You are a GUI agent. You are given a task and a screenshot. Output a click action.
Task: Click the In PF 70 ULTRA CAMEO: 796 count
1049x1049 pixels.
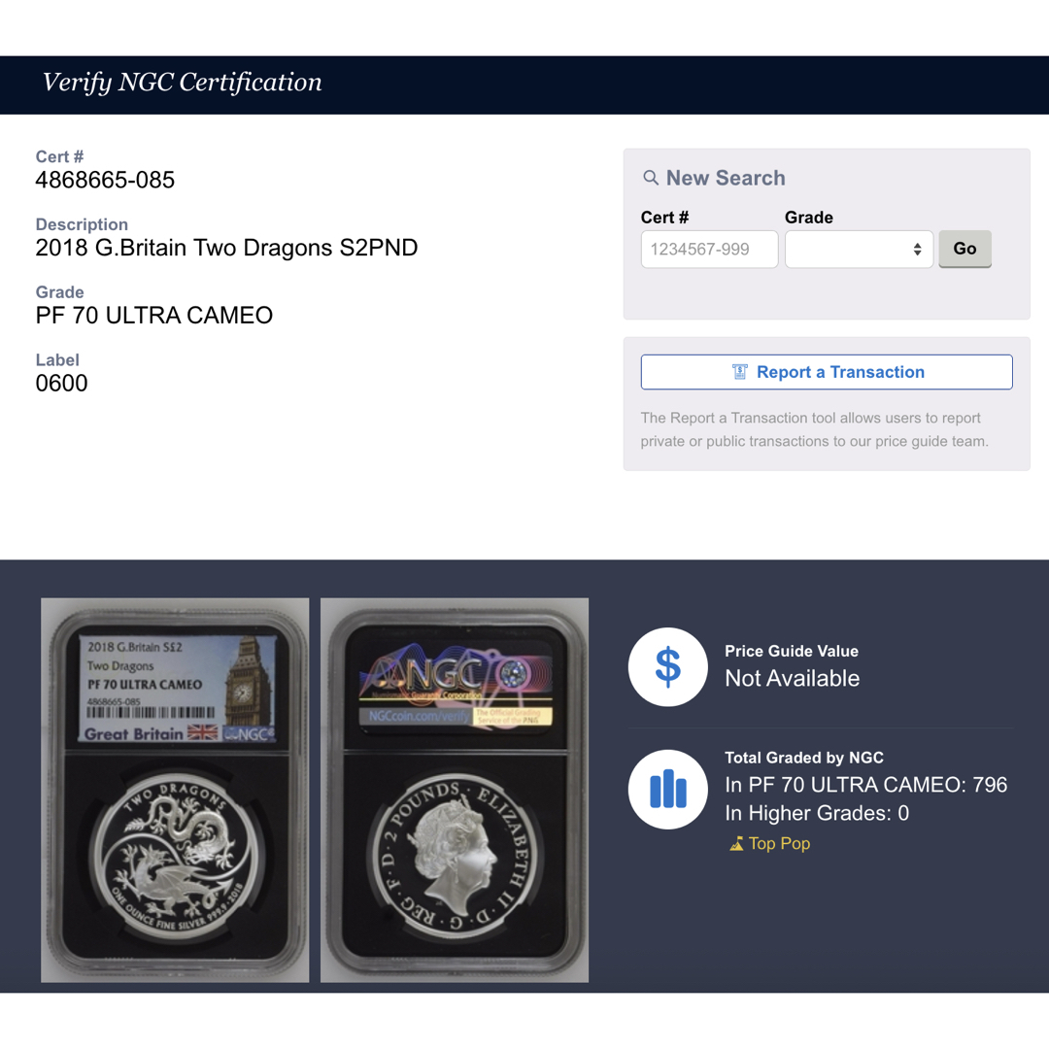click(865, 785)
